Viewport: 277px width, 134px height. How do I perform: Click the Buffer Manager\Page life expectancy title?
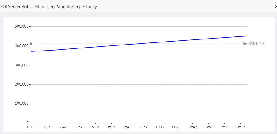click(x=49, y=7)
